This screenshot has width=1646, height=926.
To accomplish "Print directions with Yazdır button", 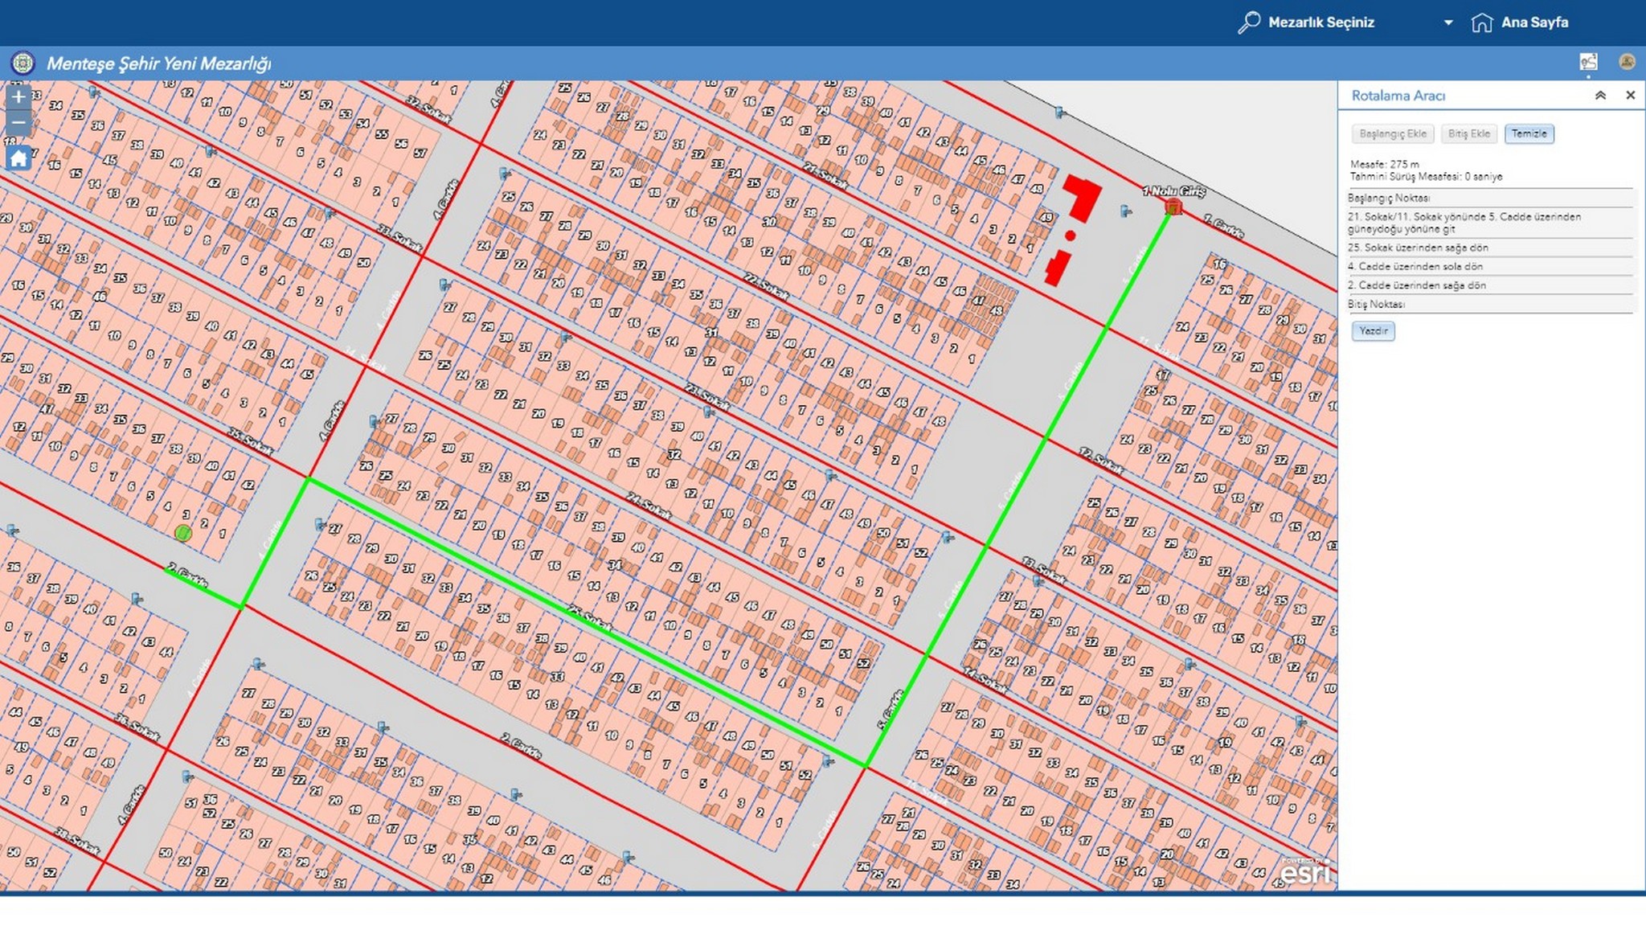I will [1374, 331].
